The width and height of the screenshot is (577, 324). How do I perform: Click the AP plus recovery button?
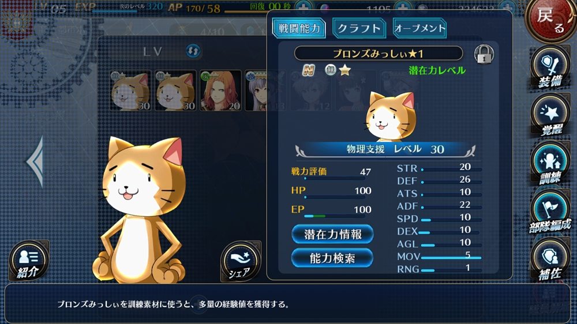[304, 7]
